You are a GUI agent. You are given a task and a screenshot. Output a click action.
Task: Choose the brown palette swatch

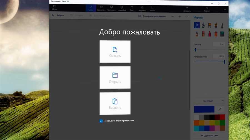222,128
